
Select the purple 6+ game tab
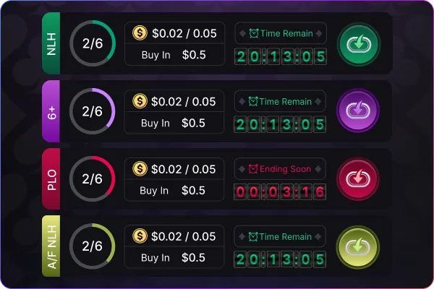point(51,111)
